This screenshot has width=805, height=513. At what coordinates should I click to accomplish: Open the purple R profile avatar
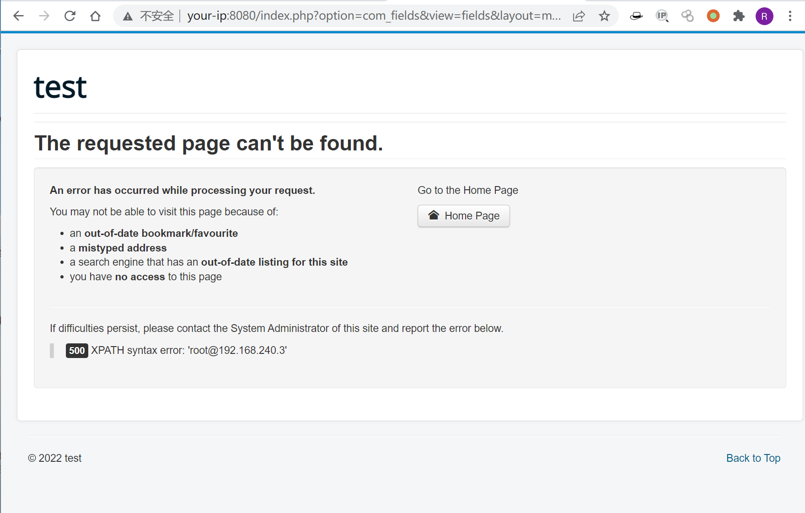click(x=764, y=16)
